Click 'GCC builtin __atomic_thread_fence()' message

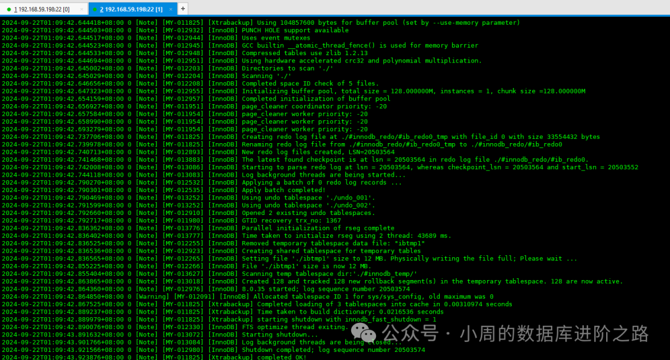tap(360, 46)
